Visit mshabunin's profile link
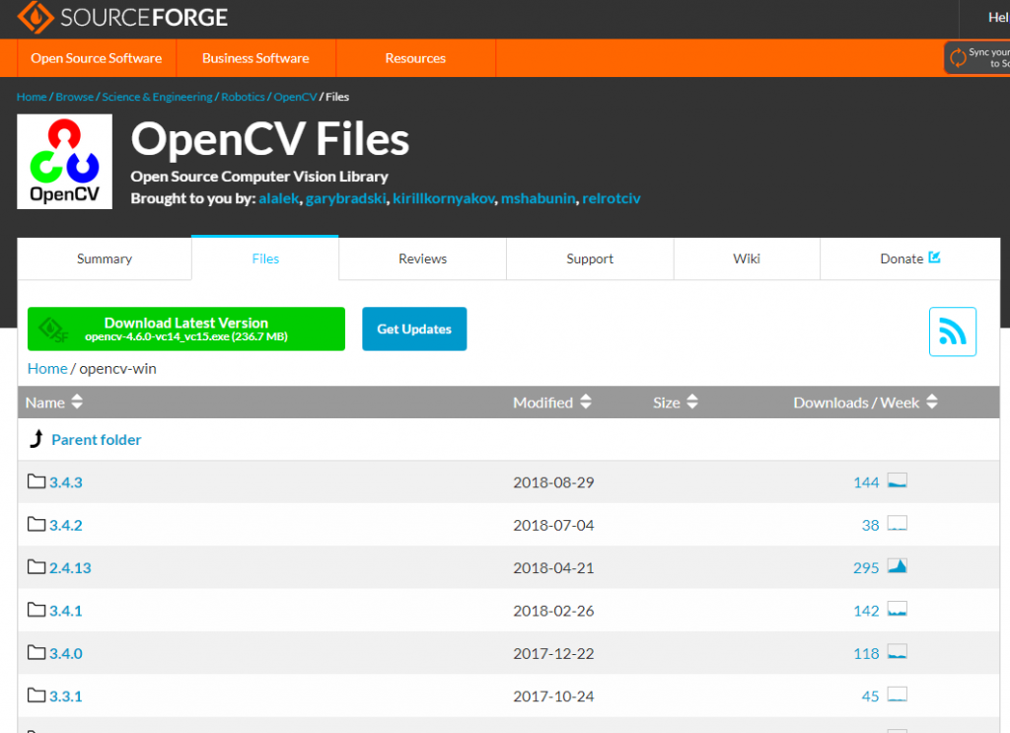 pos(539,198)
